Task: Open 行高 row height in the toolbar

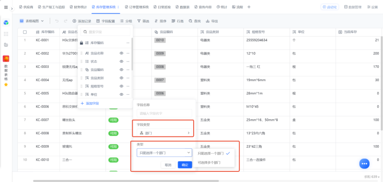Action: [178, 21]
